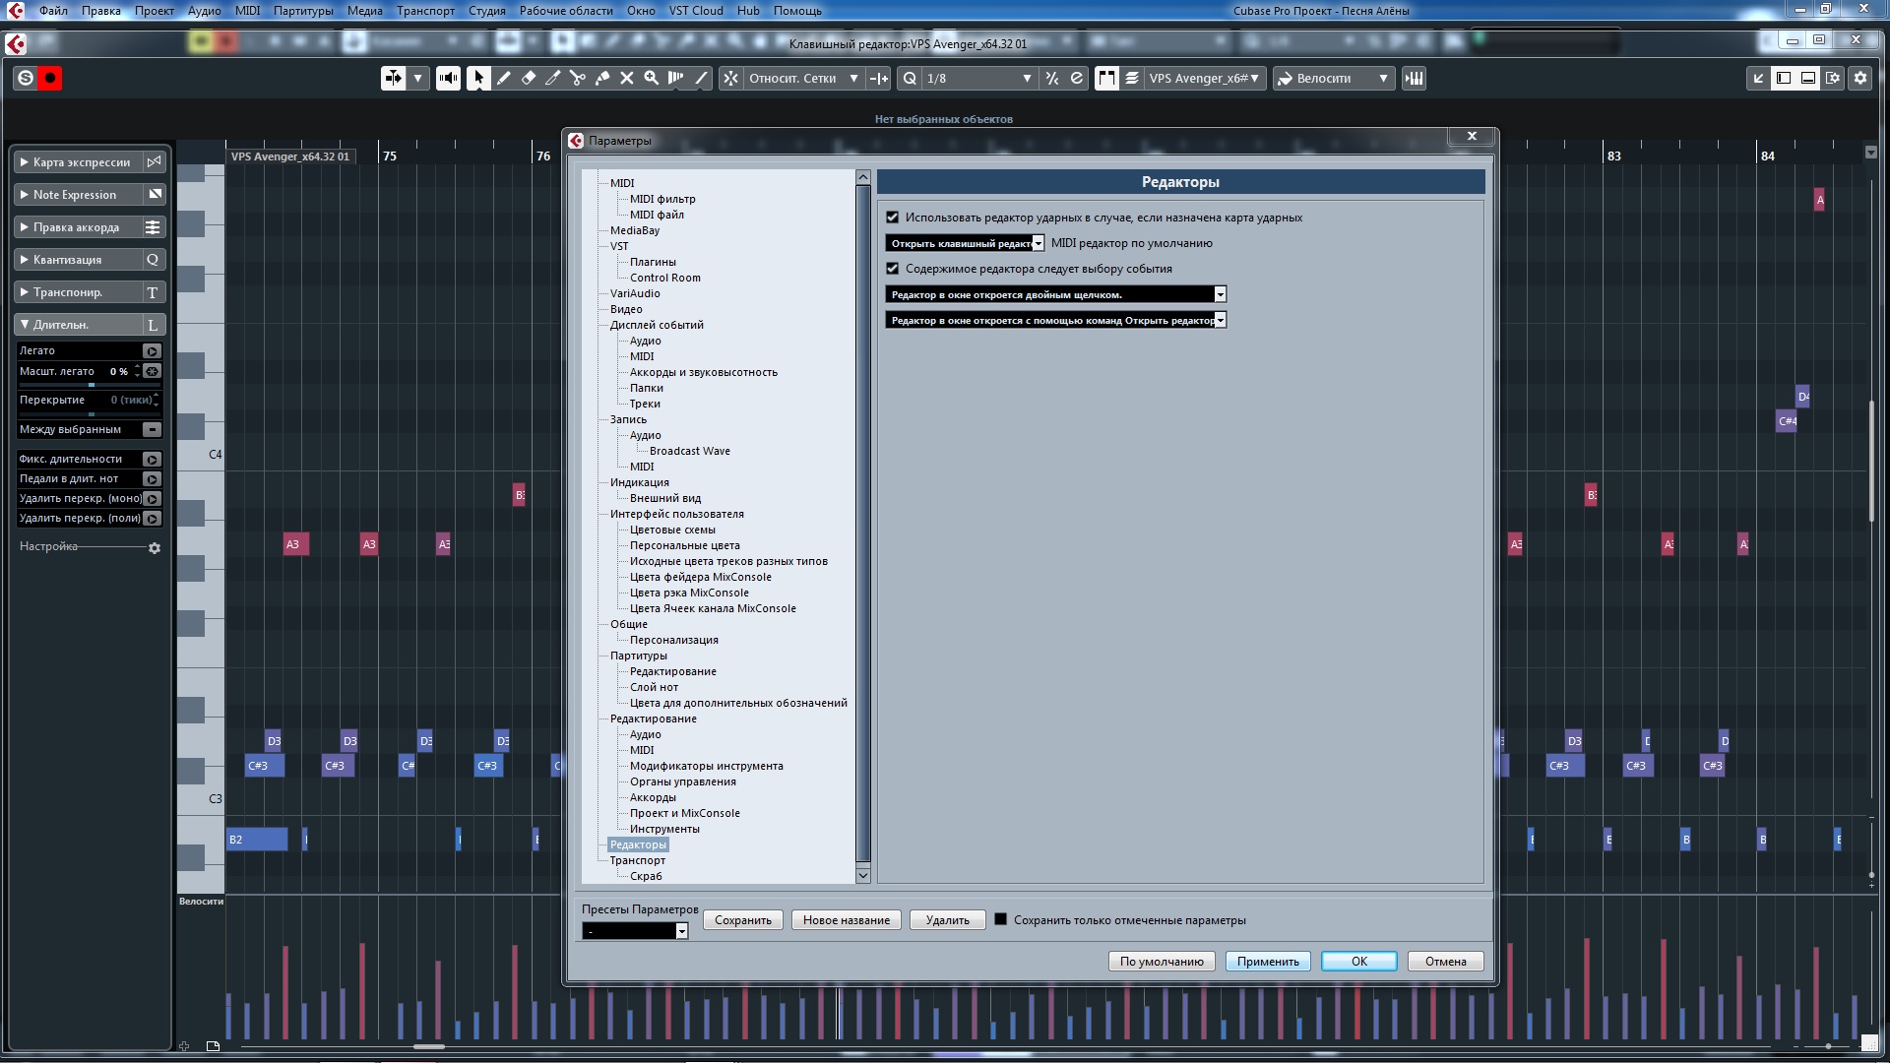Click the Применить button
This screenshot has height=1063, width=1890.
[1267, 962]
